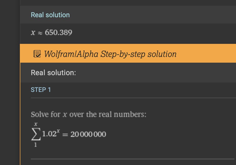Image resolution: width=236 pixels, height=165 pixels.
Task: Click the step-by-step checklist notebook icon
Action: point(37,54)
